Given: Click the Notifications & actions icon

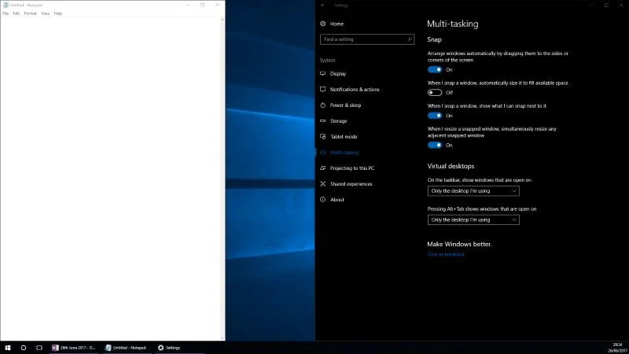Looking at the screenshot, I should point(323,89).
